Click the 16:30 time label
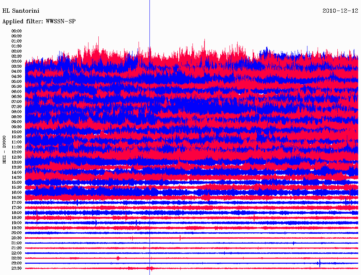 (x=17, y=198)
